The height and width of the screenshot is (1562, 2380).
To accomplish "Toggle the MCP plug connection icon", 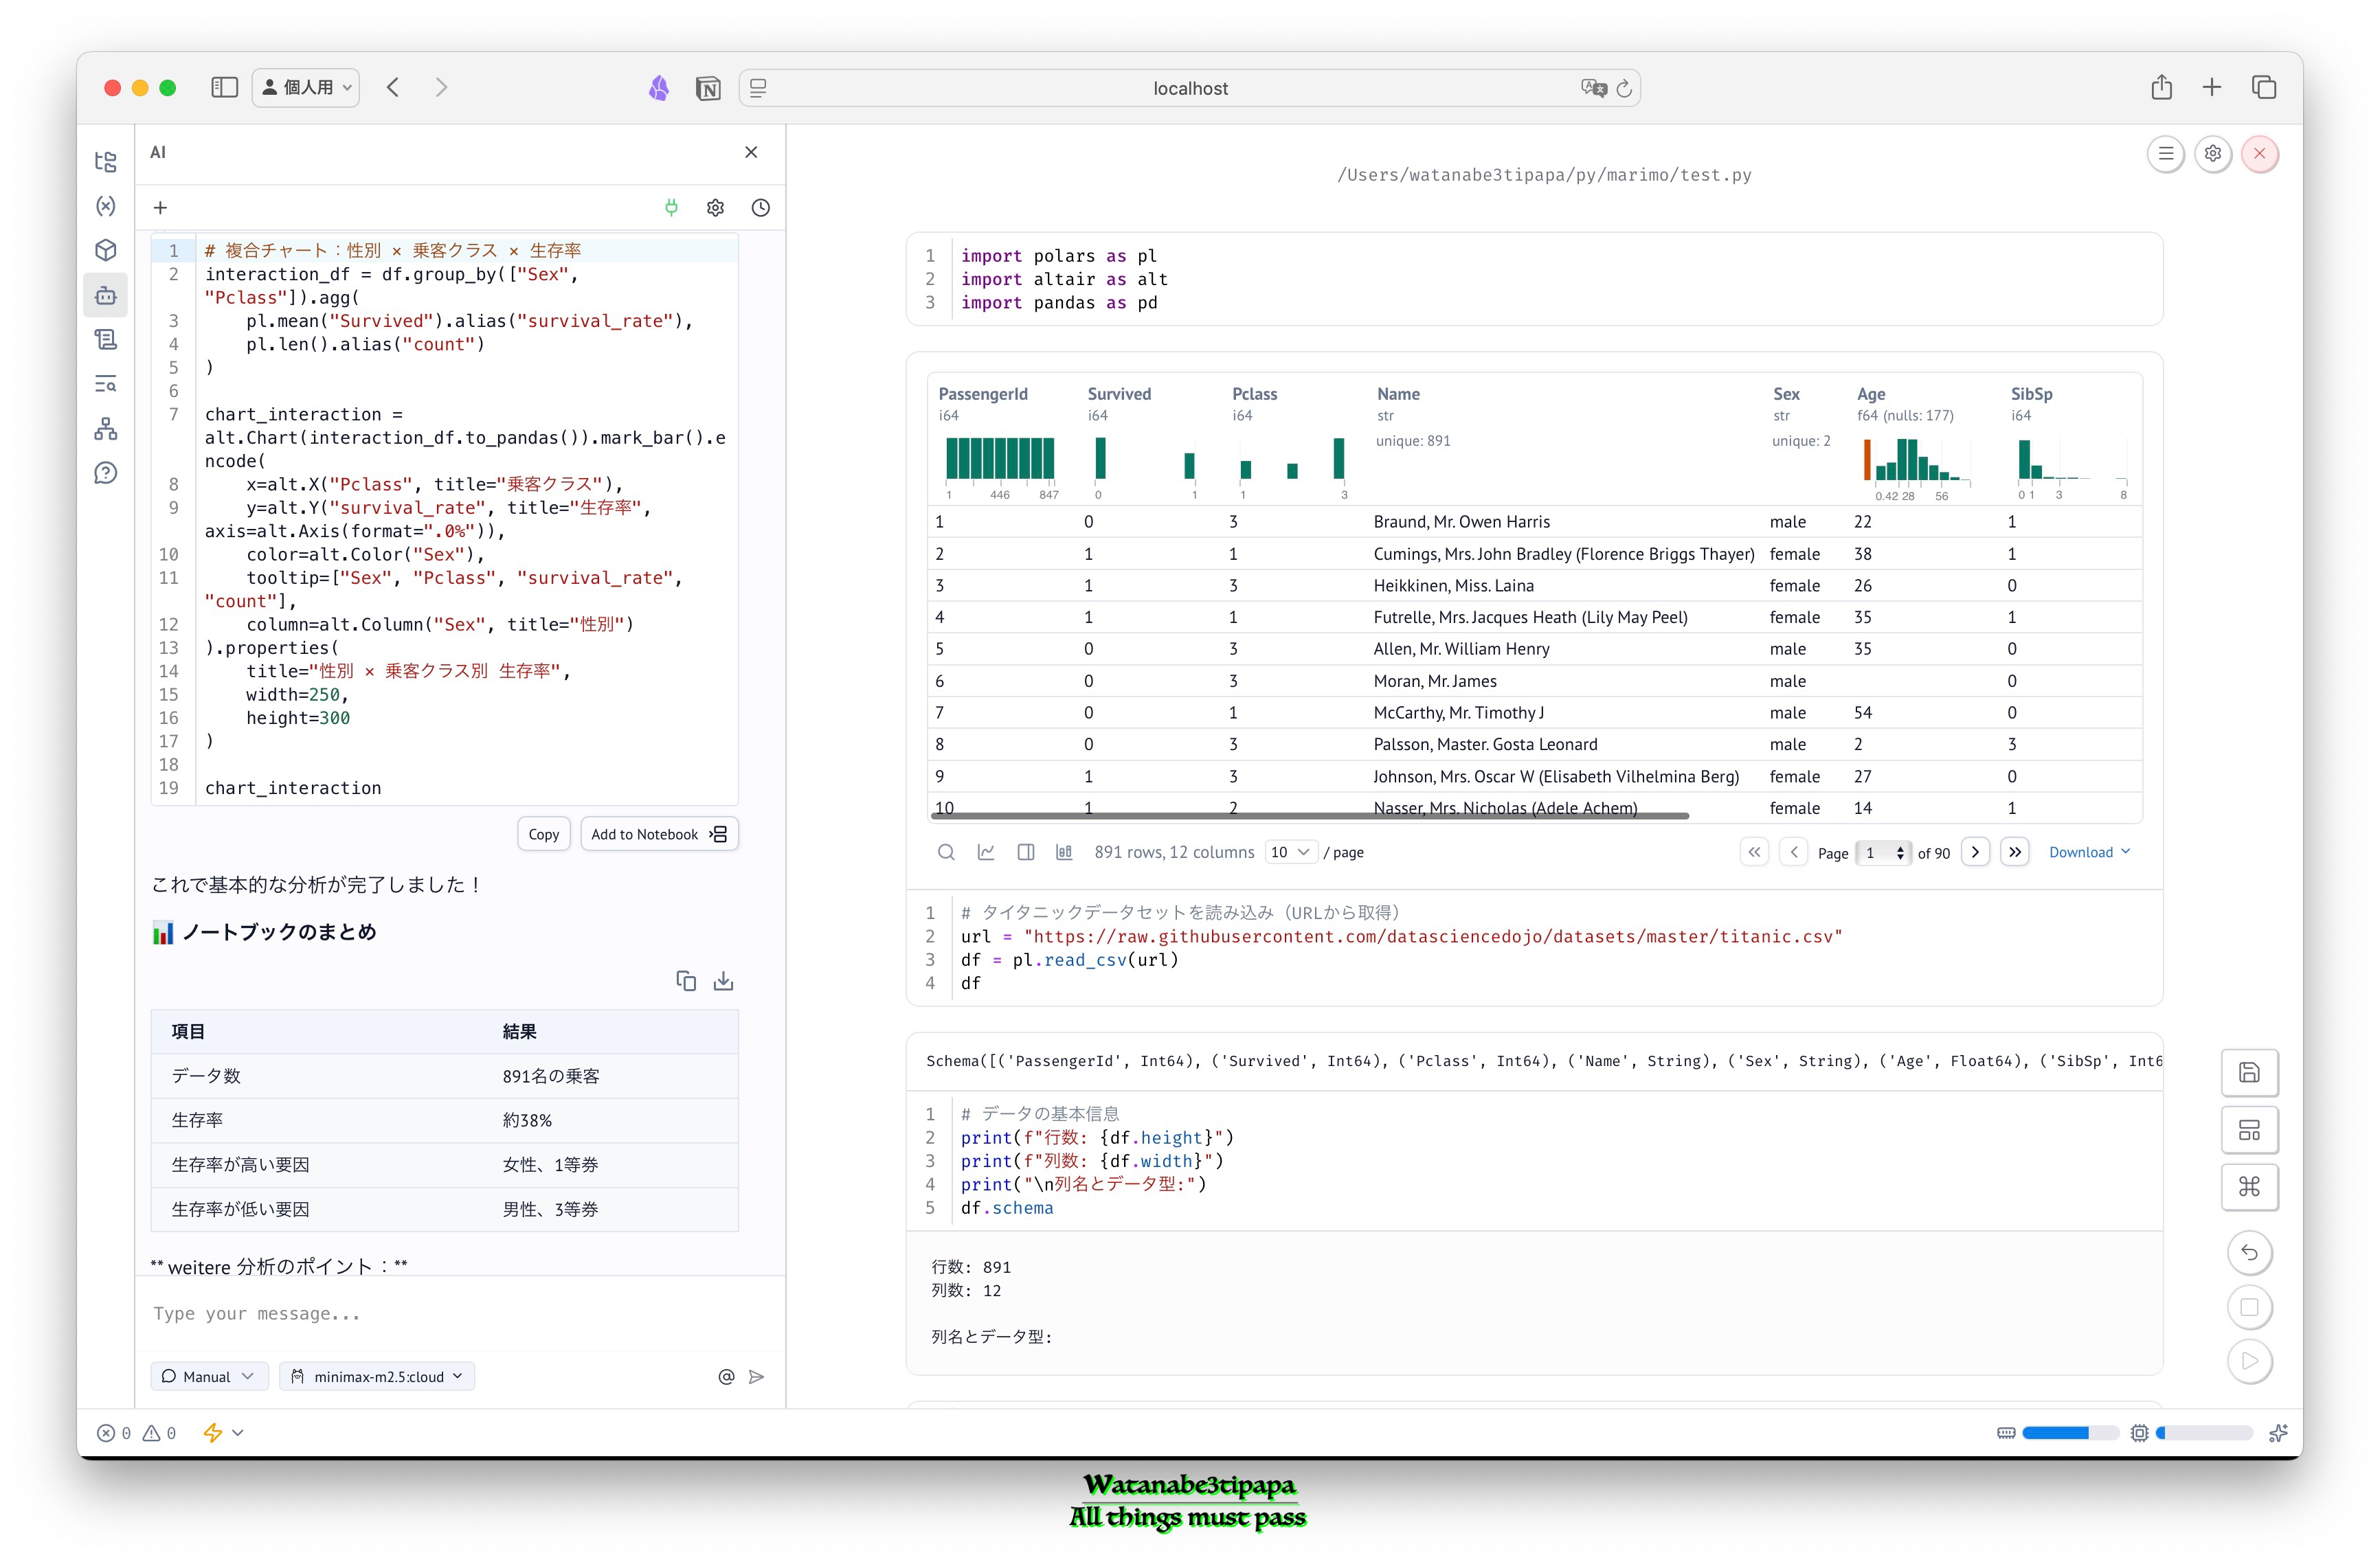I will [x=671, y=208].
